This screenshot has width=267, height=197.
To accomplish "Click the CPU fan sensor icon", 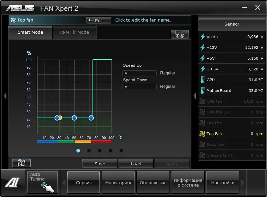I will click(202, 101).
